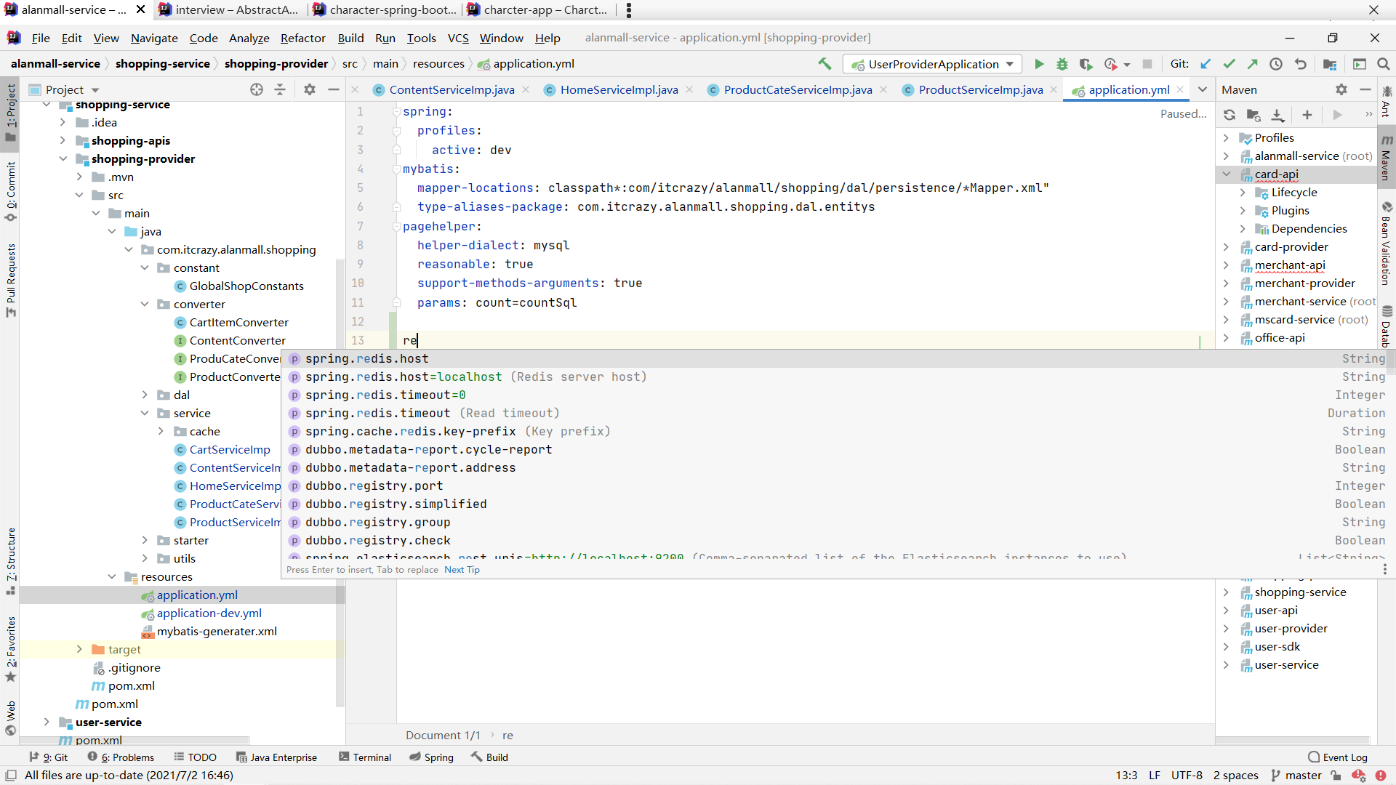The height and width of the screenshot is (785, 1396).
Task: Click the red error indicator in status bar
Action: pyautogui.click(x=1381, y=776)
